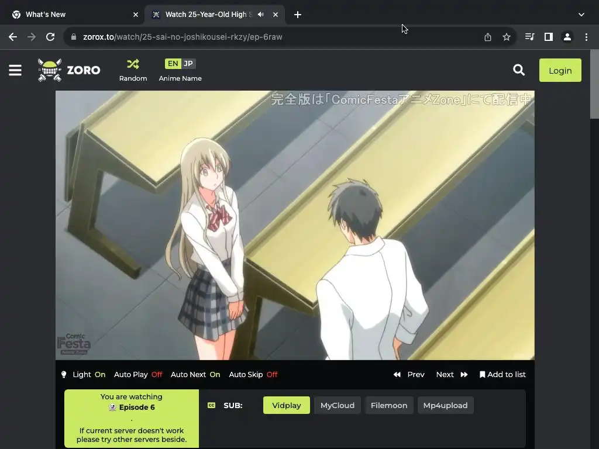View site security lock info
Viewport: 599px width, 449px height.
(74, 37)
